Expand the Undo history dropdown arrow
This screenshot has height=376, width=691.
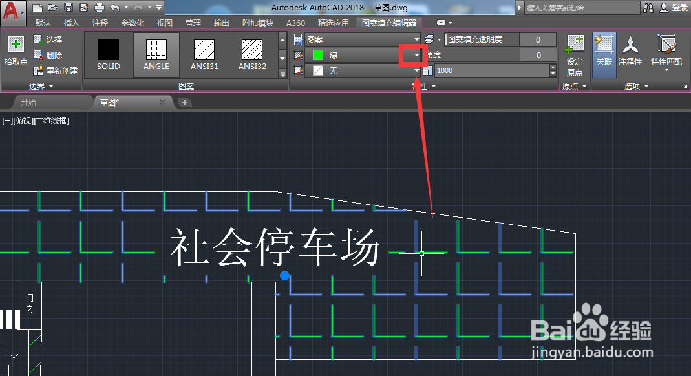[x=127, y=8]
